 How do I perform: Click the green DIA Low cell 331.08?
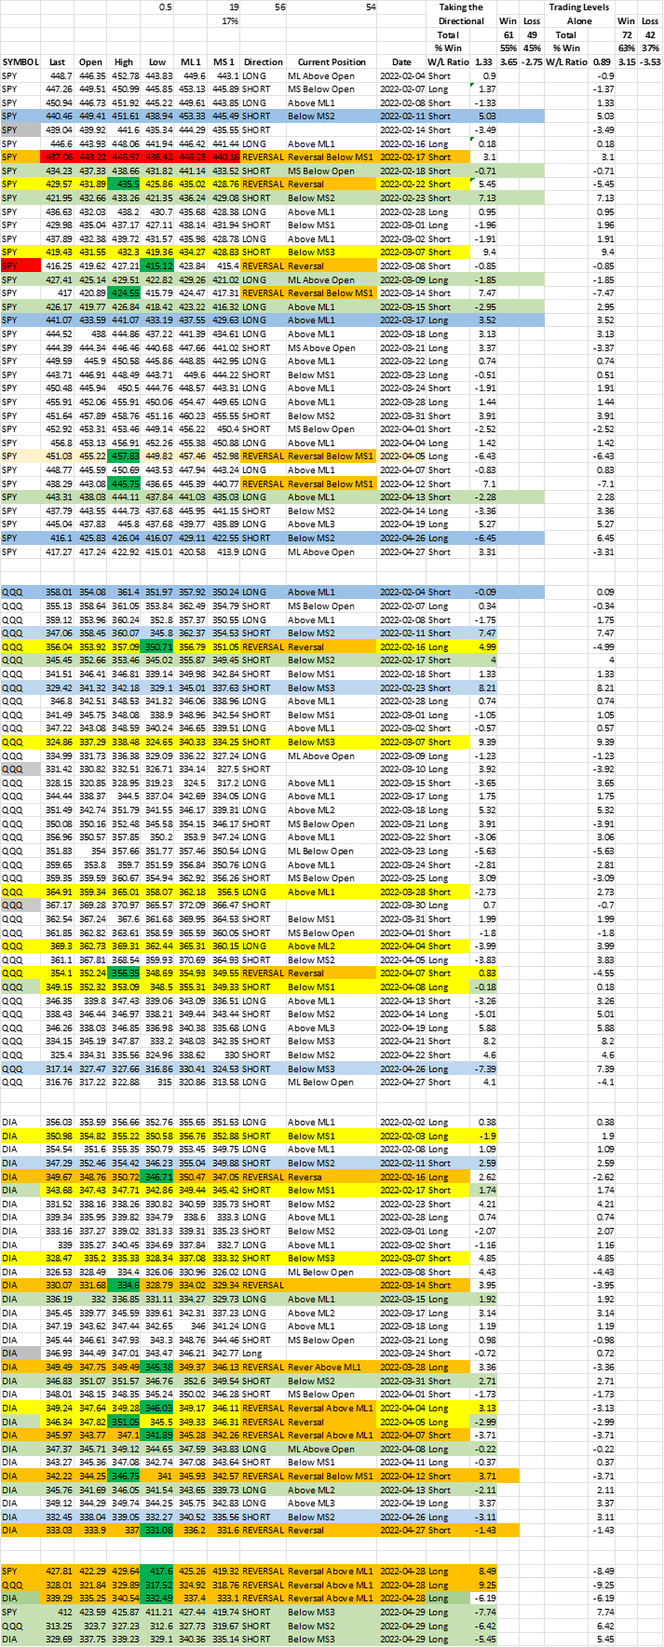[157, 1531]
